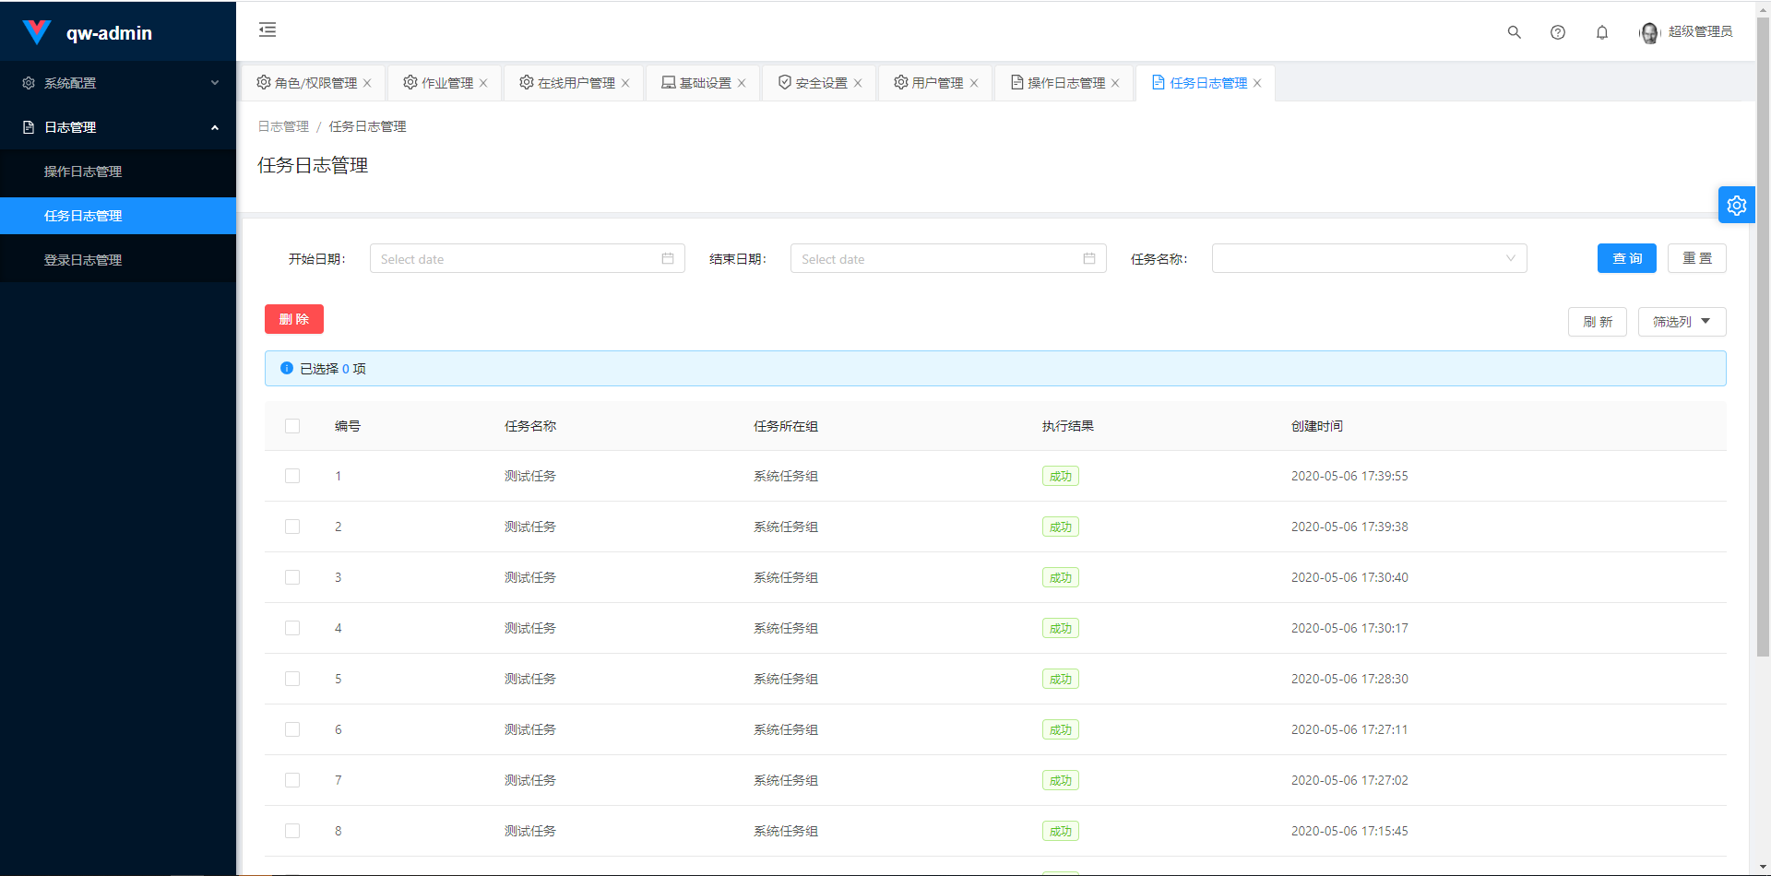1771x876 pixels.
Task: Check the checkbox for row 6
Action: pos(292,729)
